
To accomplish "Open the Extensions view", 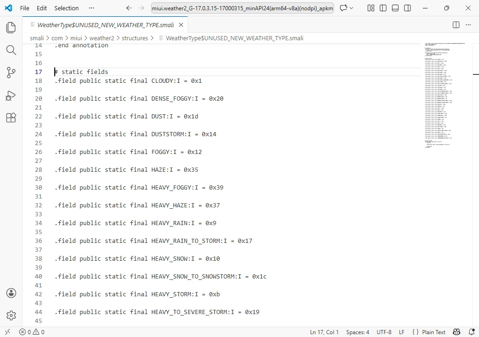I will tap(11, 118).
